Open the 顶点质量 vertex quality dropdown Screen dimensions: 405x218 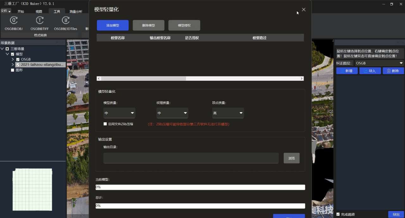pos(228,113)
